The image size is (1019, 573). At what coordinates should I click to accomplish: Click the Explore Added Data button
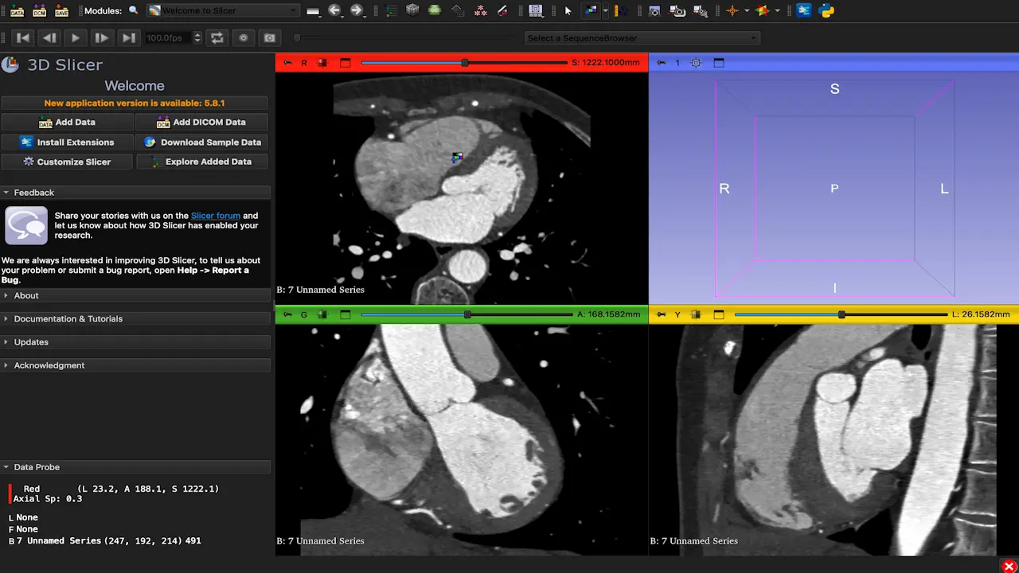[x=202, y=162]
